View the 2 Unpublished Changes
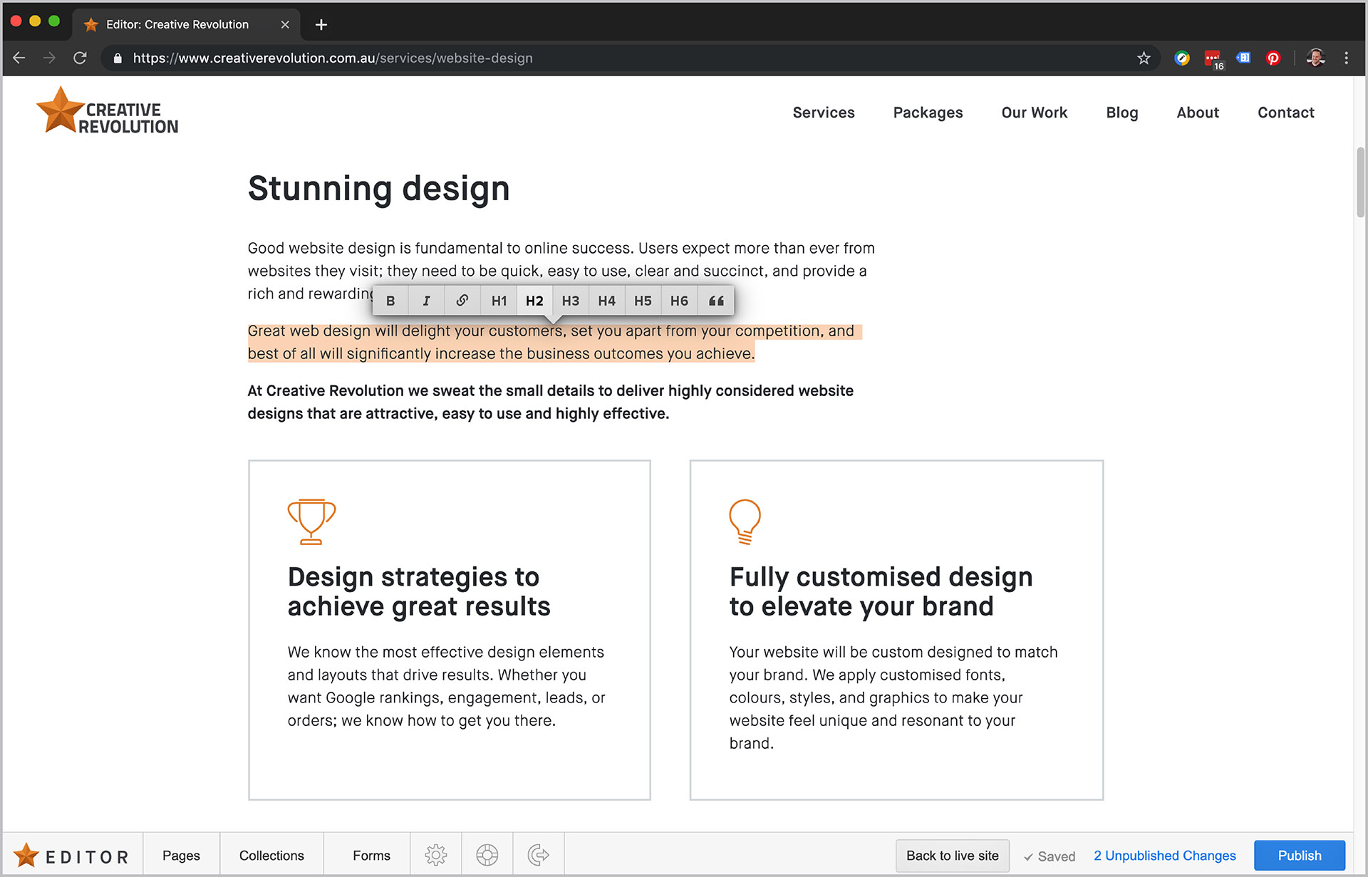This screenshot has width=1368, height=877. click(1164, 855)
